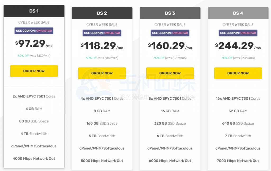
Task: Hit ORDER NOW for the DS 4 plan
Action: tap(238, 73)
